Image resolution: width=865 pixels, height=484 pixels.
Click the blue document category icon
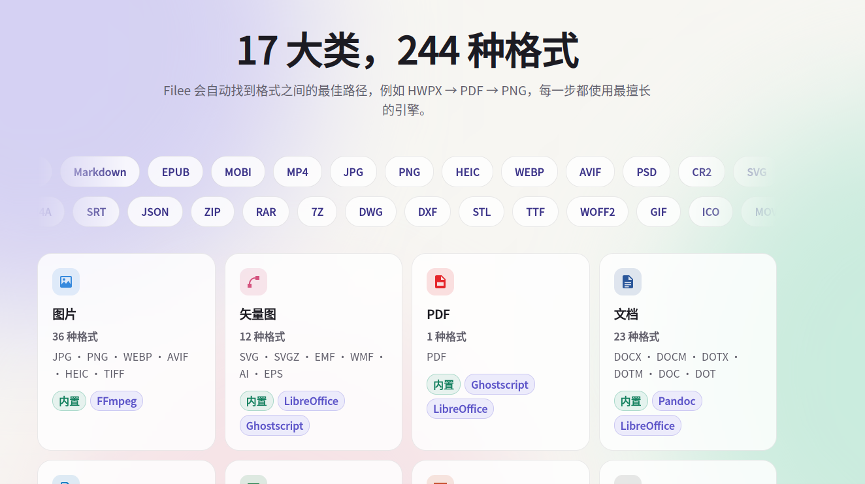(x=628, y=282)
